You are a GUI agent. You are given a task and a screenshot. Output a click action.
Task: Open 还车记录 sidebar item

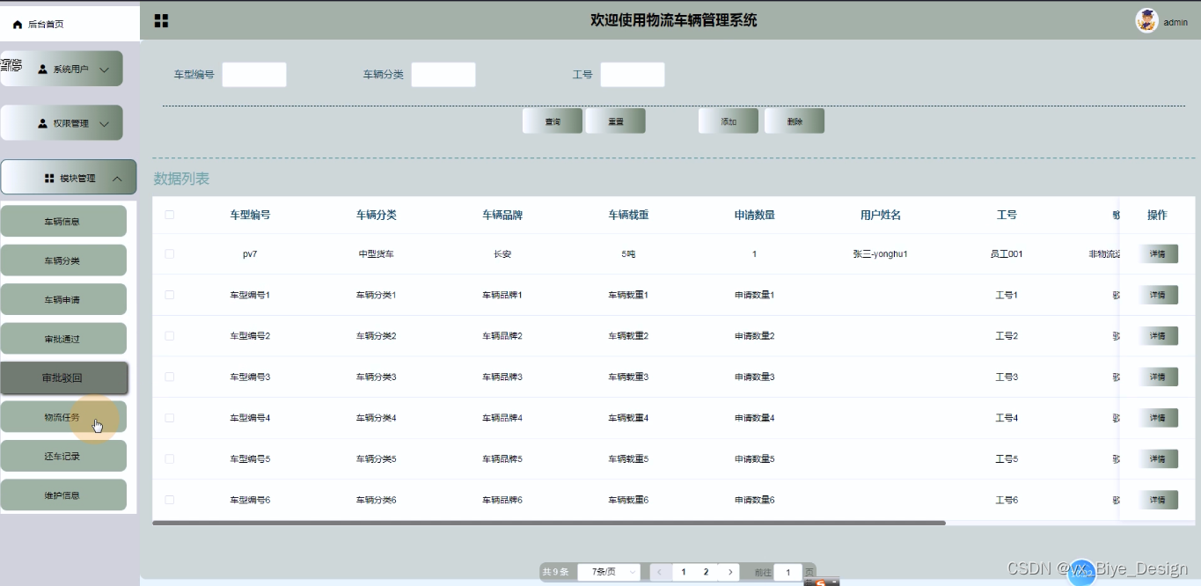[63, 456]
